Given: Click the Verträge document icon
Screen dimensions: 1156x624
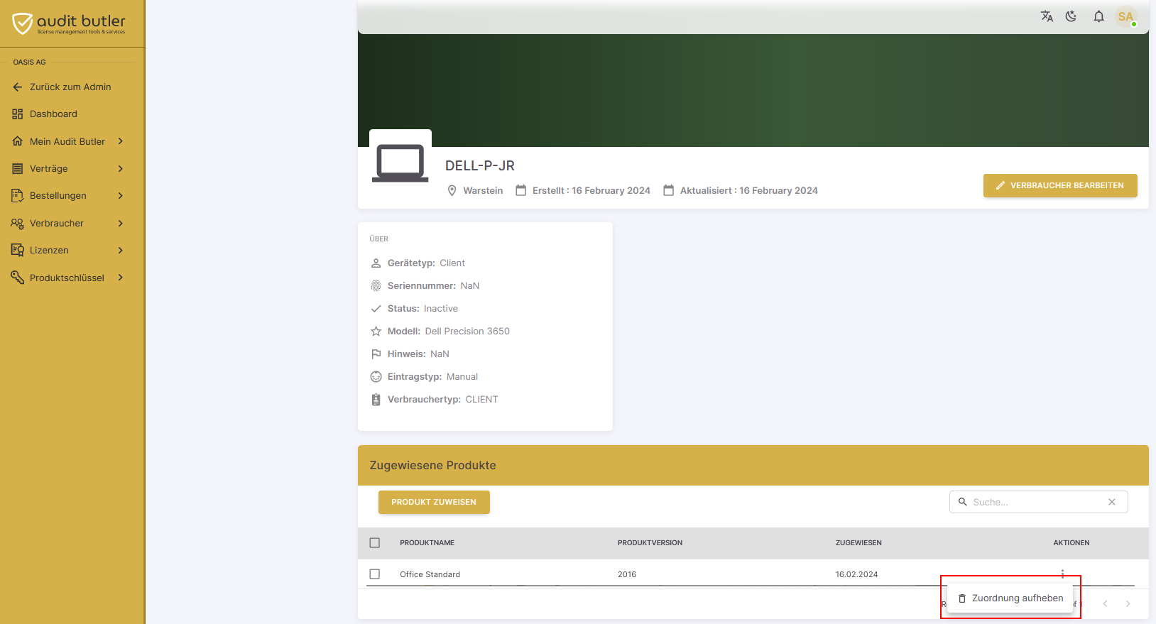Looking at the screenshot, I should pos(18,169).
